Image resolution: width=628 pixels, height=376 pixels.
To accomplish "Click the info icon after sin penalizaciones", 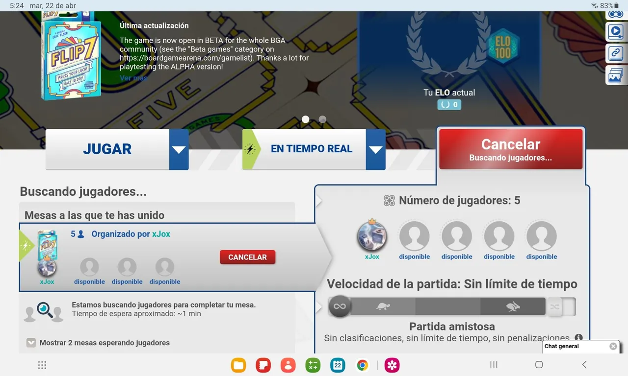I will (x=578, y=338).
